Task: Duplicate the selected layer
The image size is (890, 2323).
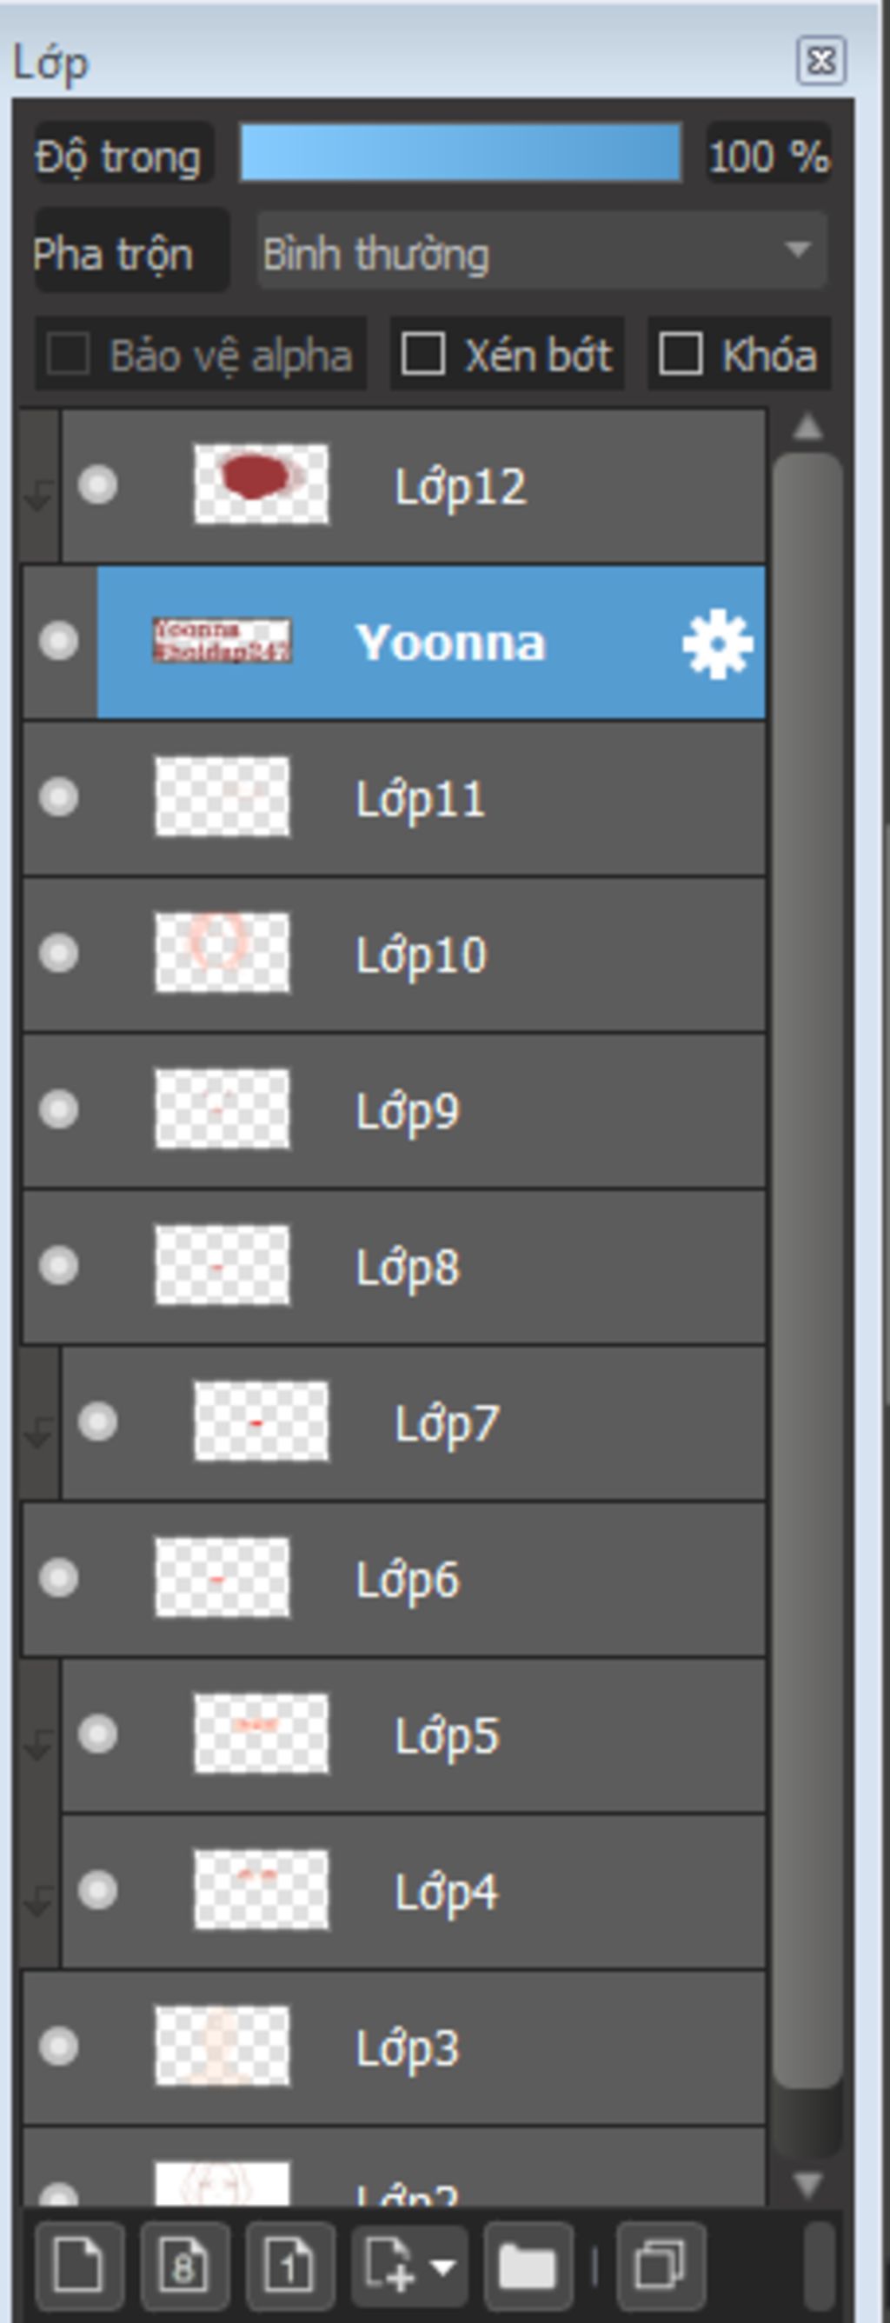Action: pyautogui.click(x=660, y=2264)
